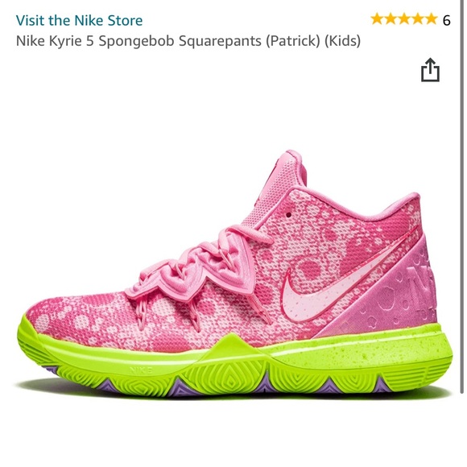Screen dimensions: 467x467
Task: Click the first gold rating star
Action: (377, 19)
